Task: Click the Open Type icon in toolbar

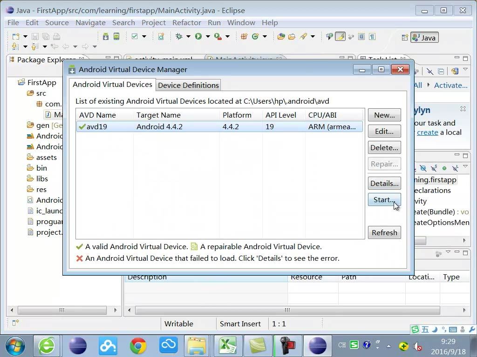Action: pos(281,36)
